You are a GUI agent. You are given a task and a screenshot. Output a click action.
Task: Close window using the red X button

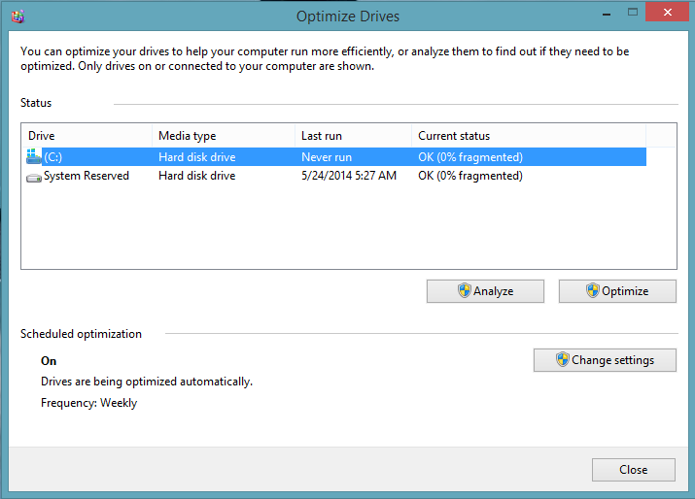(x=668, y=12)
